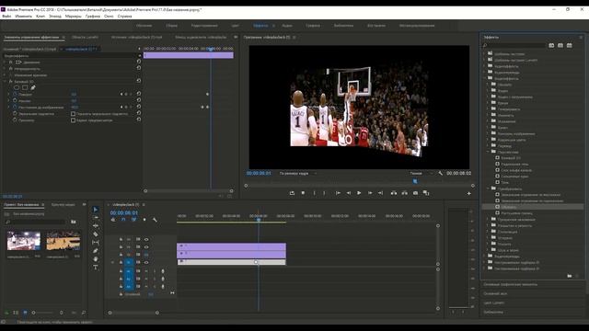Toggle Linked Selection in timeline header

[133, 220]
